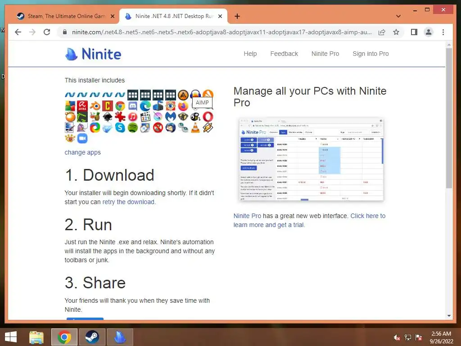
Task: Click retry the download link
Action: pyautogui.click(x=128, y=202)
